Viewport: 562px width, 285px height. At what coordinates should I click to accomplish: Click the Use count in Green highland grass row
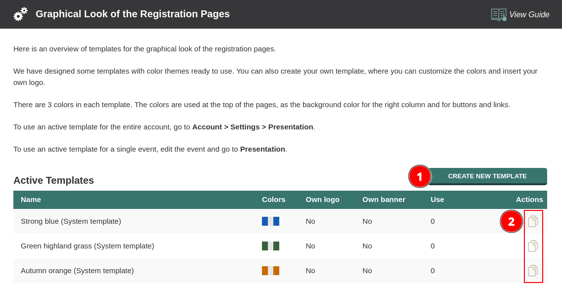point(433,246)
